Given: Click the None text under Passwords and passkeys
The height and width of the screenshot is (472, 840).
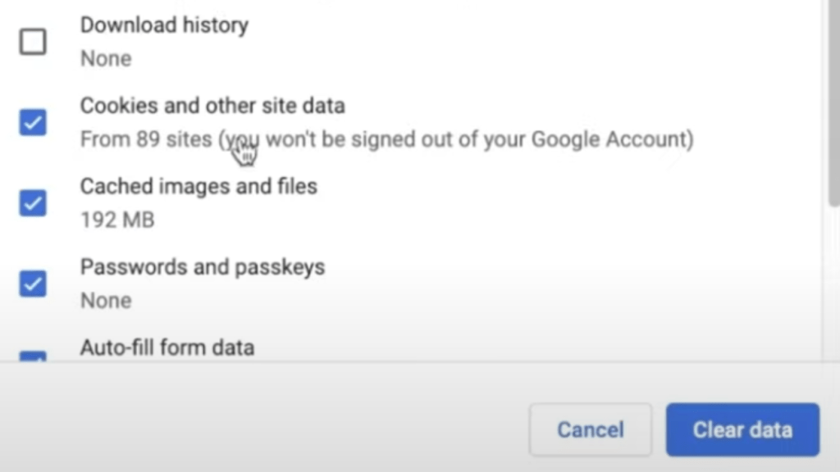Looking at the screenshot, I should point(105,300).
